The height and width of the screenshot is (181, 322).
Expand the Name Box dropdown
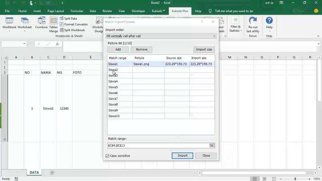[24, 44]
